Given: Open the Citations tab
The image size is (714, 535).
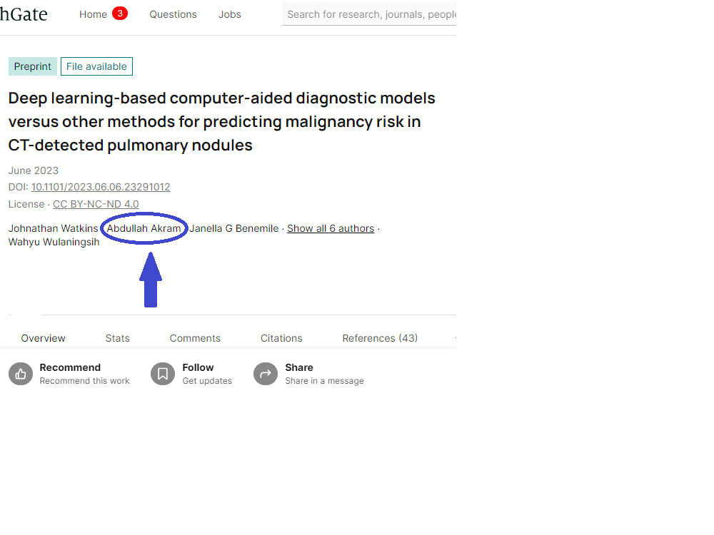Looking at the screenshot, I should tap(281, 337).
